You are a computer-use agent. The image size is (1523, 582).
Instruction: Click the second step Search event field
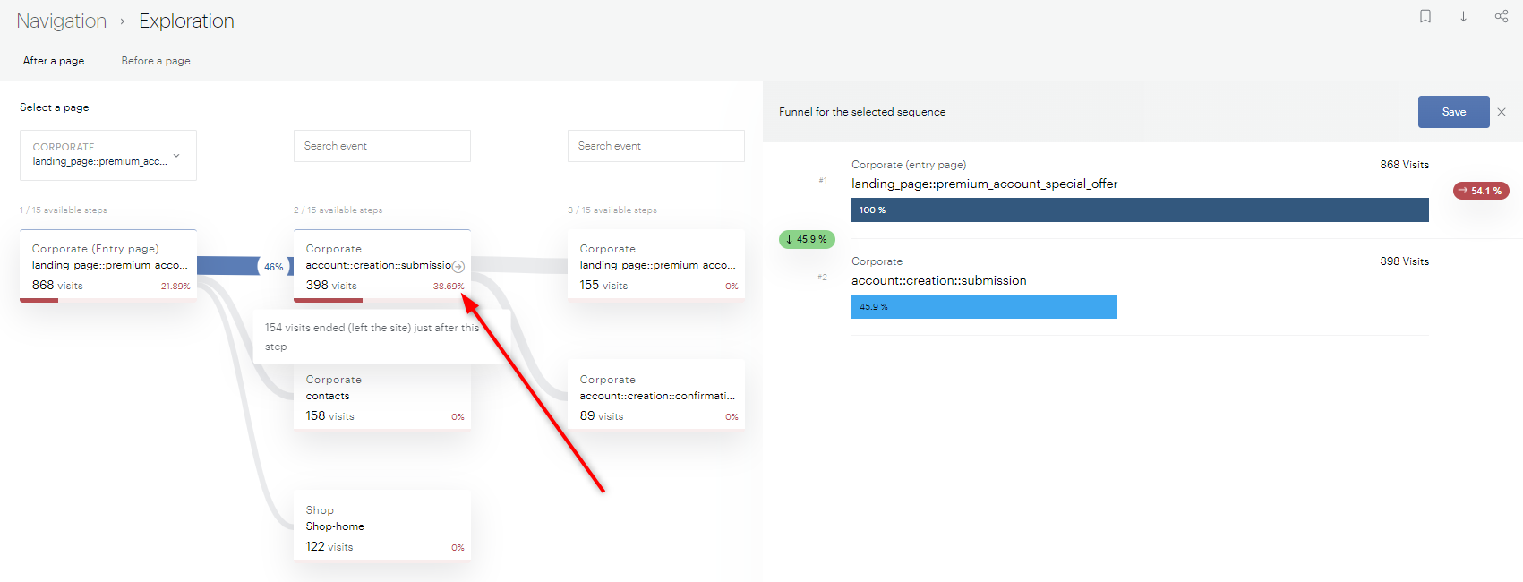pos(381,146)
